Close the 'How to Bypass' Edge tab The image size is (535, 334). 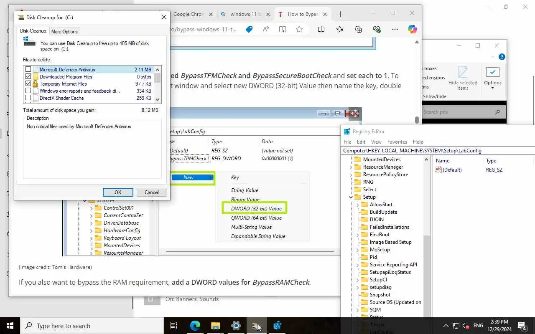coord(325,14)
